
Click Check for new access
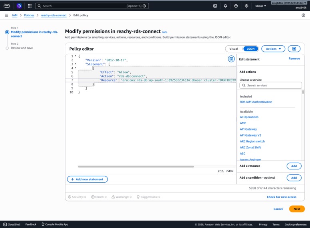tap(282, 197)
